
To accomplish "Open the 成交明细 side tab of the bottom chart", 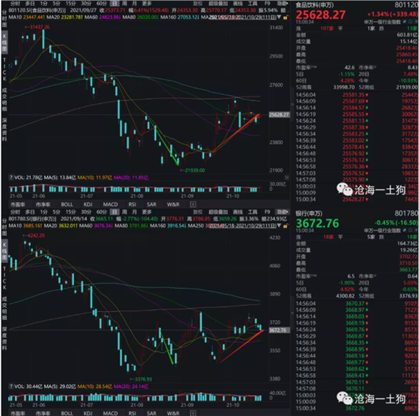I will coord(5,307).
